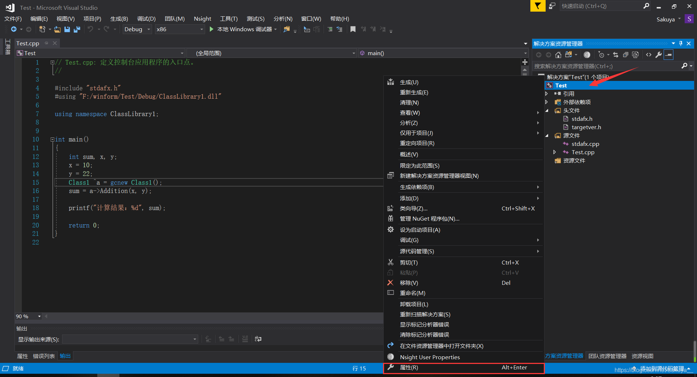Screen dimensions: 697x377
Task: Select 属性(R) in the context menu
Action: (x=464, y=368)
